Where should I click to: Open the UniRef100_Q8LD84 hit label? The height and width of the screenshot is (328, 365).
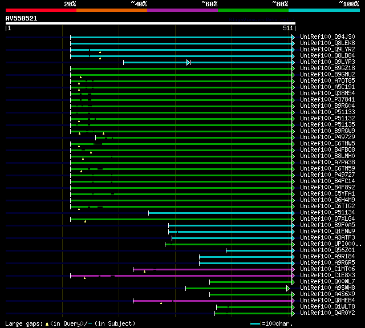(327, 56)
